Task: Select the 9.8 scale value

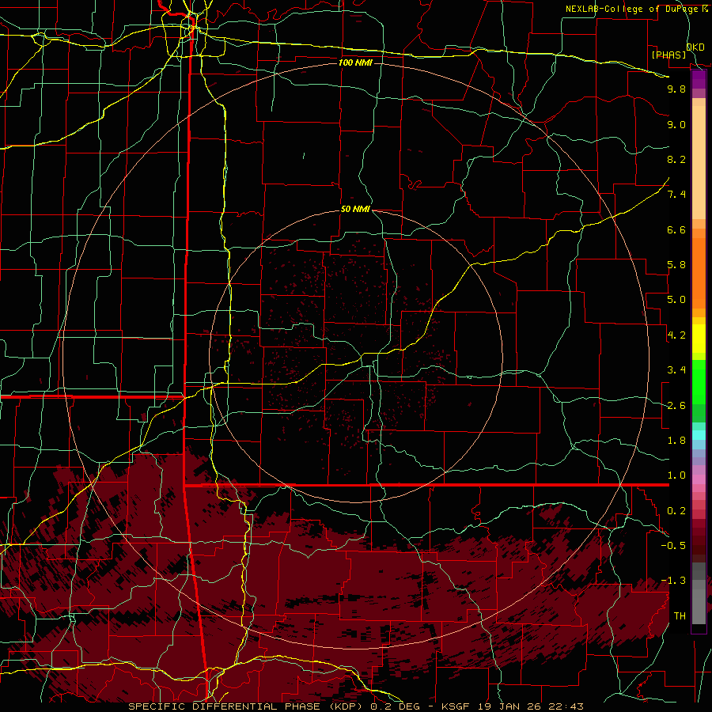Action: click(676, 89)
